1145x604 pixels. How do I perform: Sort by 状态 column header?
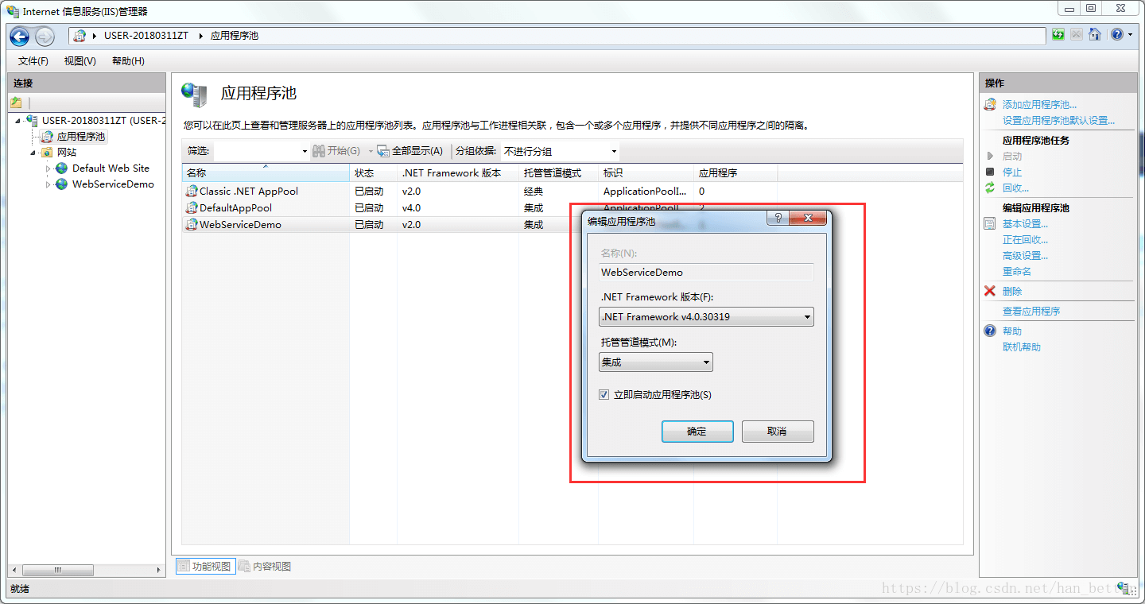373,173
